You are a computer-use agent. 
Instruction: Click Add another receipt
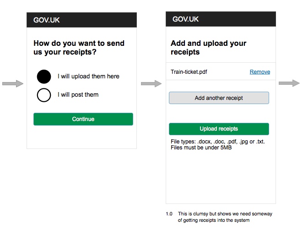click(x=219, y=98)
